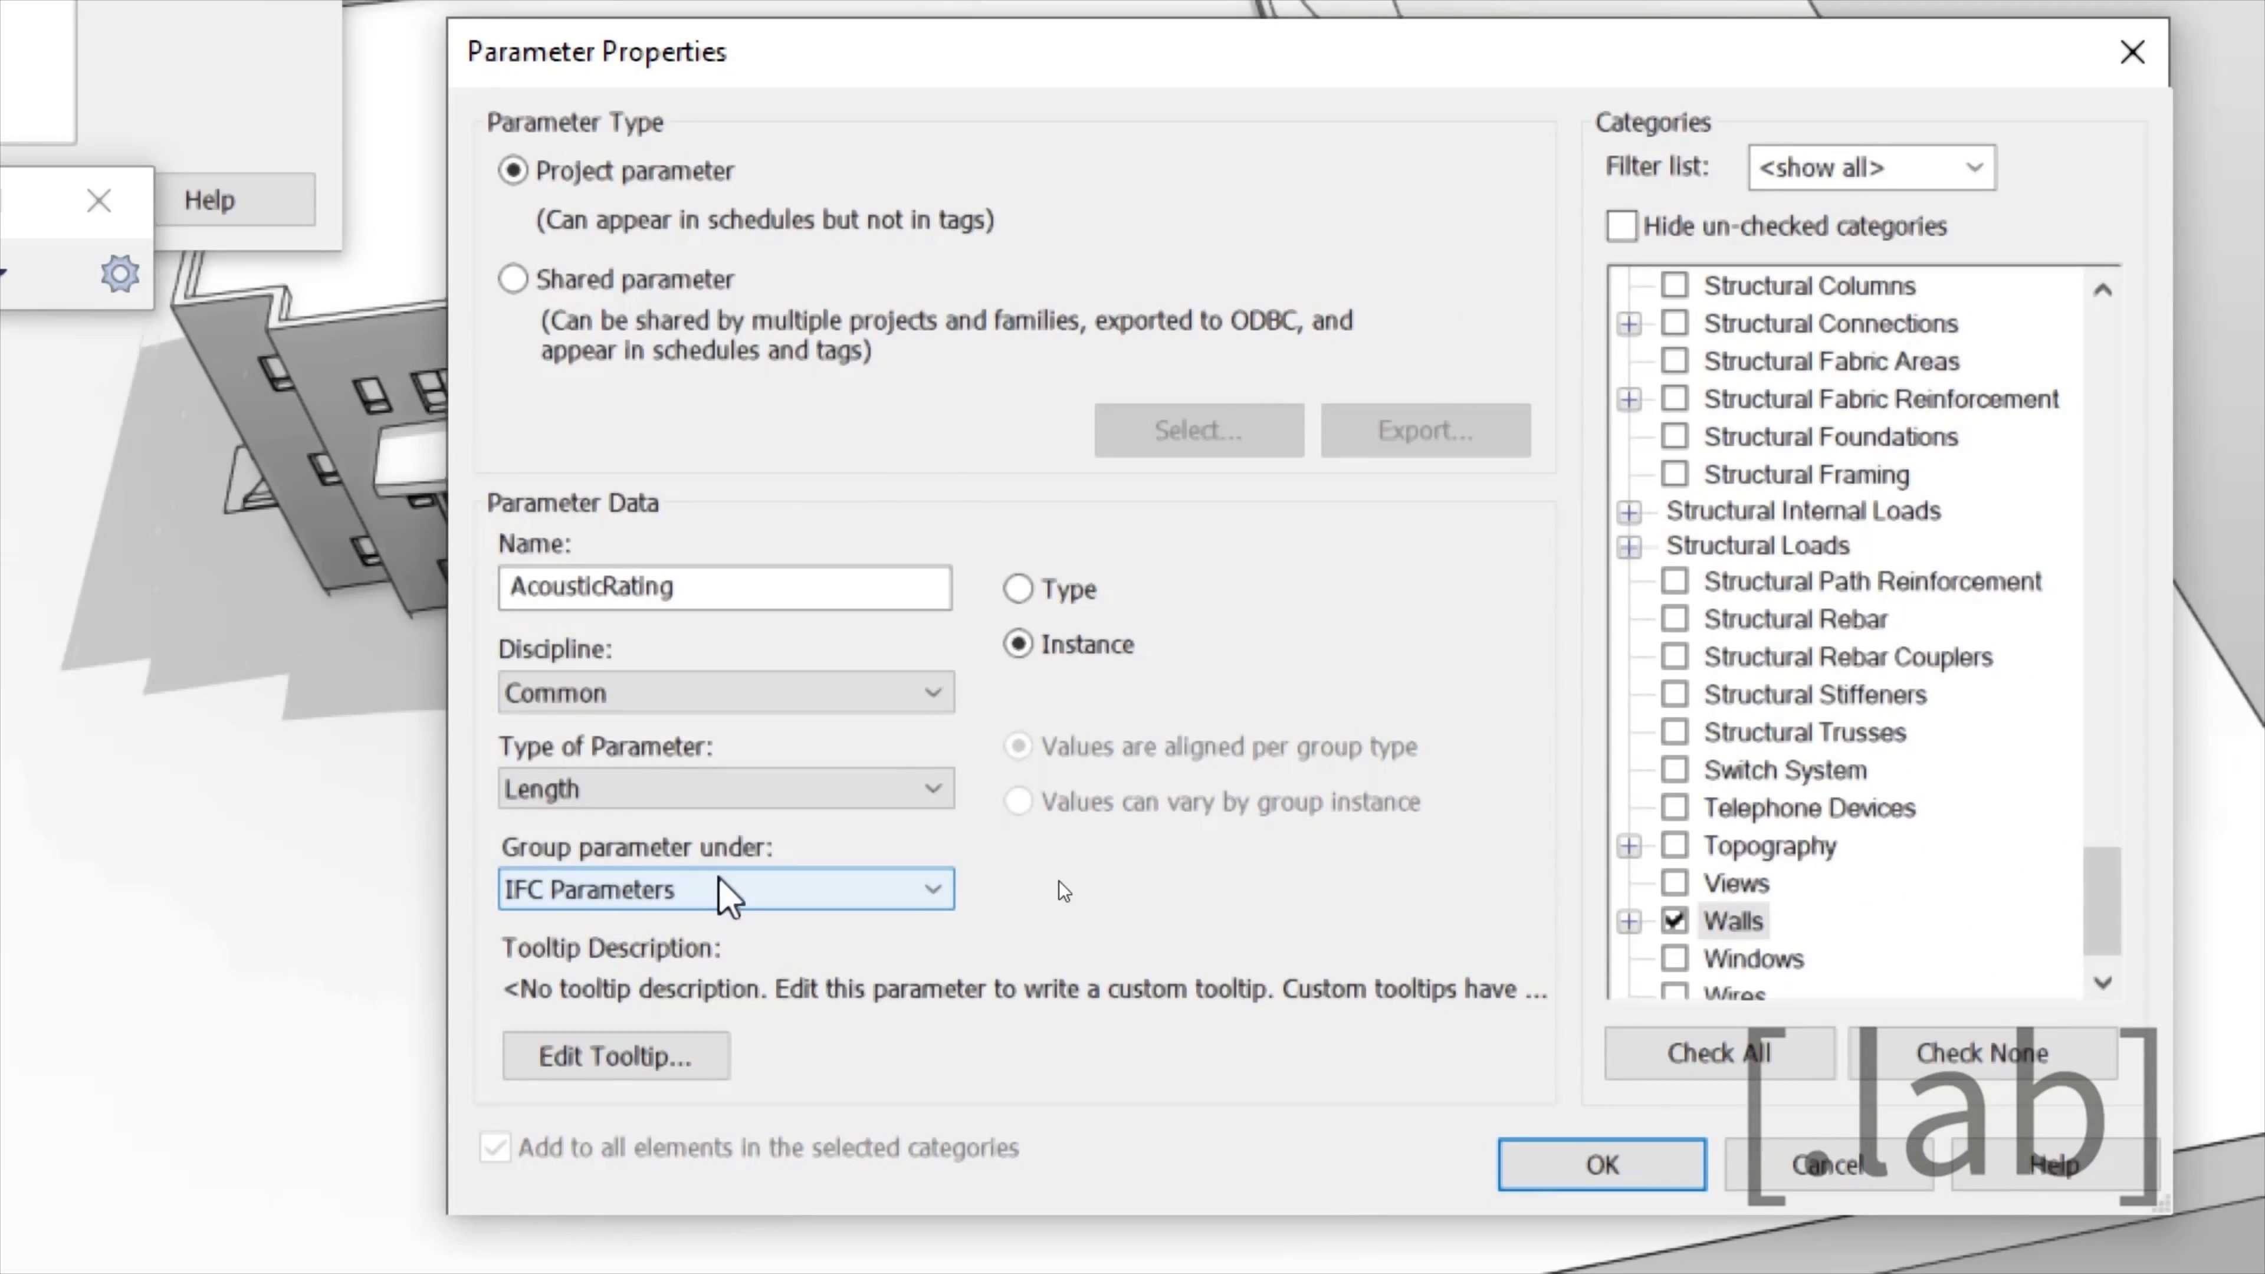The height and width of the screenshot is (1274, 2265).
Task: Select the Shared parameter radio button
Action: click(x=513, y=279)
